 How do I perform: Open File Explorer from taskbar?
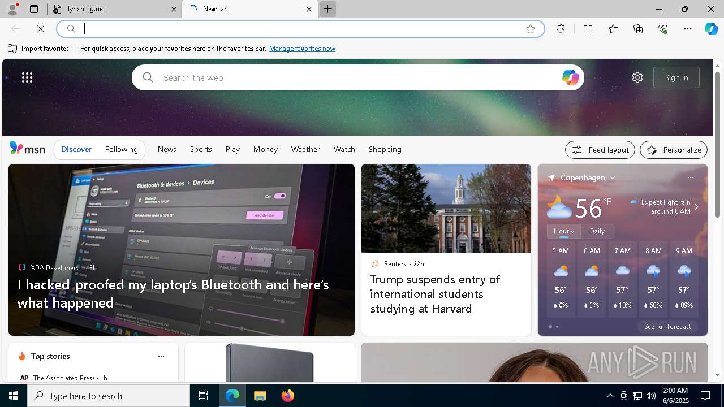(x=260, y=396)
